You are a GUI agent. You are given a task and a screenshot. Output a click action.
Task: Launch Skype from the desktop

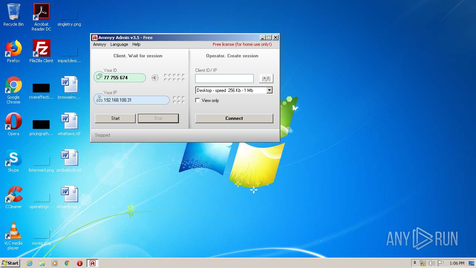coord(13,161)
